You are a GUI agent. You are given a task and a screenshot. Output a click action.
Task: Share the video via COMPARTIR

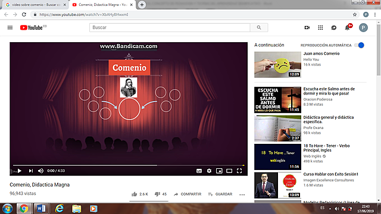(188, 194)
